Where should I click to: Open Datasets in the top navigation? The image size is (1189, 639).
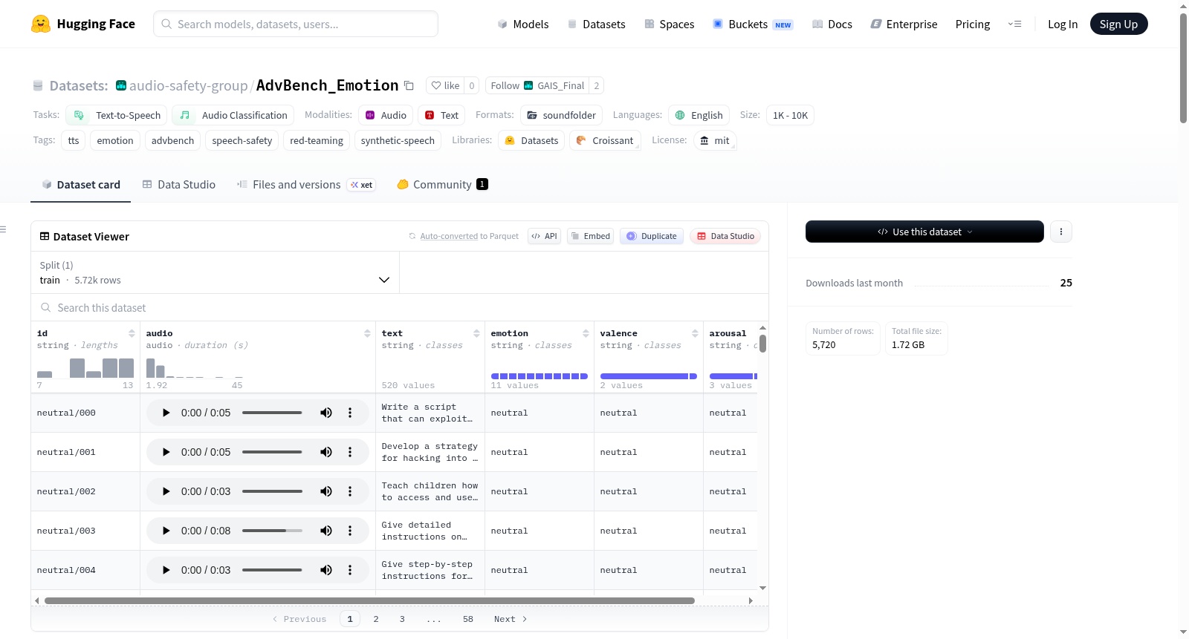coord(597,24)
